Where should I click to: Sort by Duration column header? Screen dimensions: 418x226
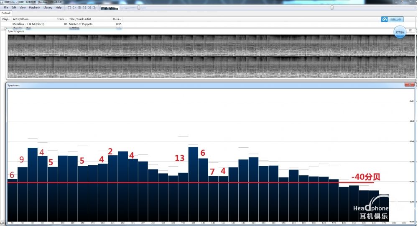point(117,19)
